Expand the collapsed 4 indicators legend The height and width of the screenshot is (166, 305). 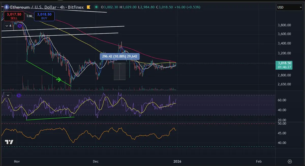(8, 26)
